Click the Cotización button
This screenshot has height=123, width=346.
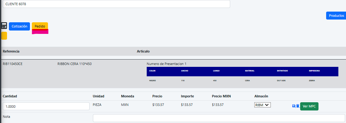(19, 27)
